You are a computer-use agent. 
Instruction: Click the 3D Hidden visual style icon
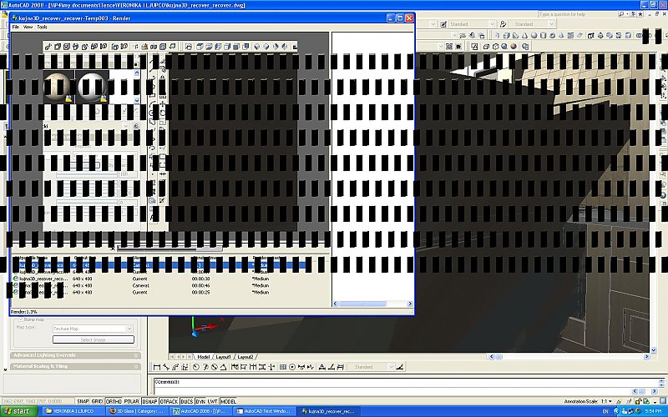[495, 47]
